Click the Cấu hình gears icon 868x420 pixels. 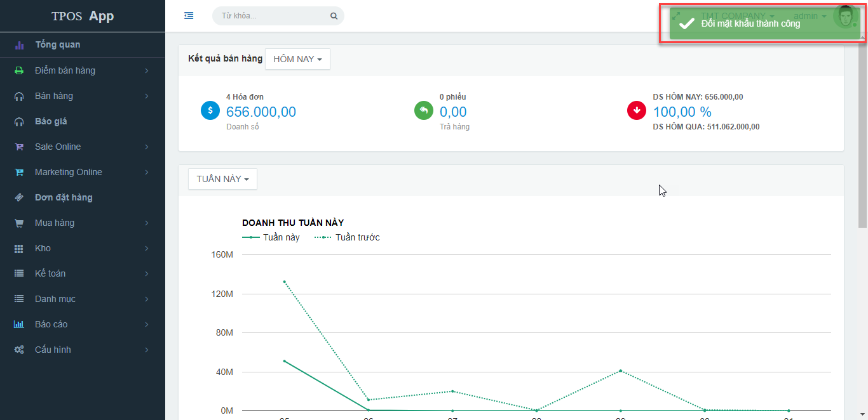point(19,350)
